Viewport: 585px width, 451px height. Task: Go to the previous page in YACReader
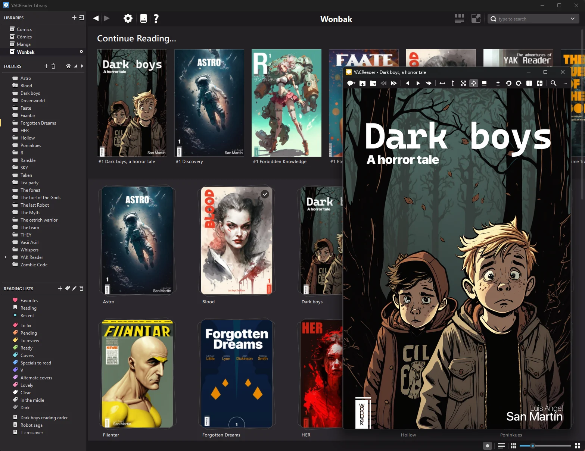pyautogui.click(x=407, y=83)
